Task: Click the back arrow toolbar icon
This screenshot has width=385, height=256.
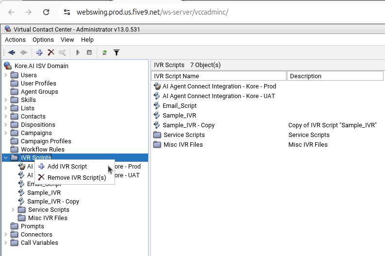Action: pyautogui.click(x=12, y=52)
